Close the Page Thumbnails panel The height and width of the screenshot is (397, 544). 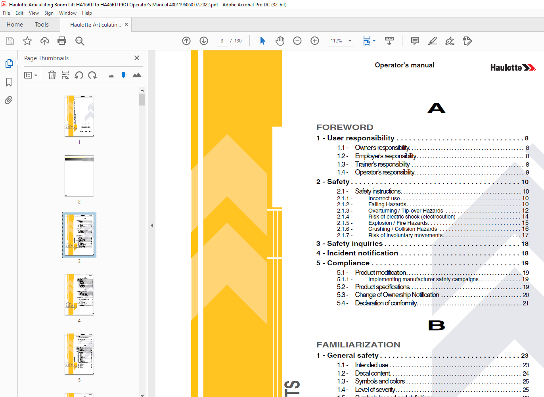coord(137,58)
